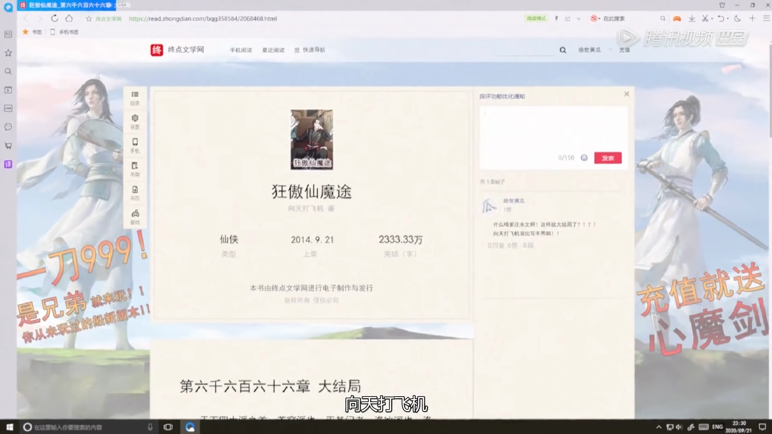Viewport: 772px width, 434px height.
Task: Click the site search magnifier icon
Action: 563,50
